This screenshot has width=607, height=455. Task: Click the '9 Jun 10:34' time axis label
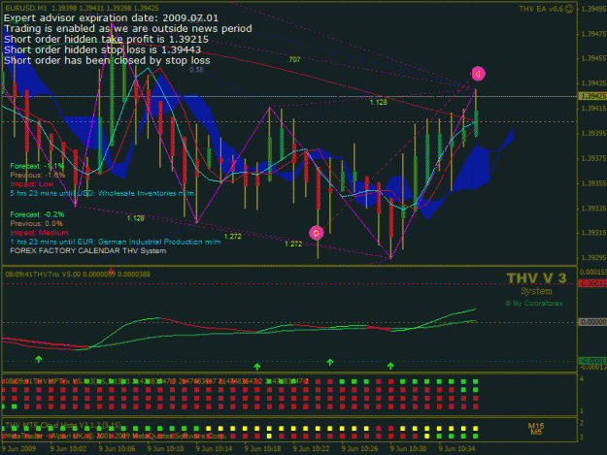tap(456, 448)
